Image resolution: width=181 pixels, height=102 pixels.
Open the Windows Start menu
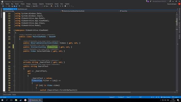(x=2, y=100)
